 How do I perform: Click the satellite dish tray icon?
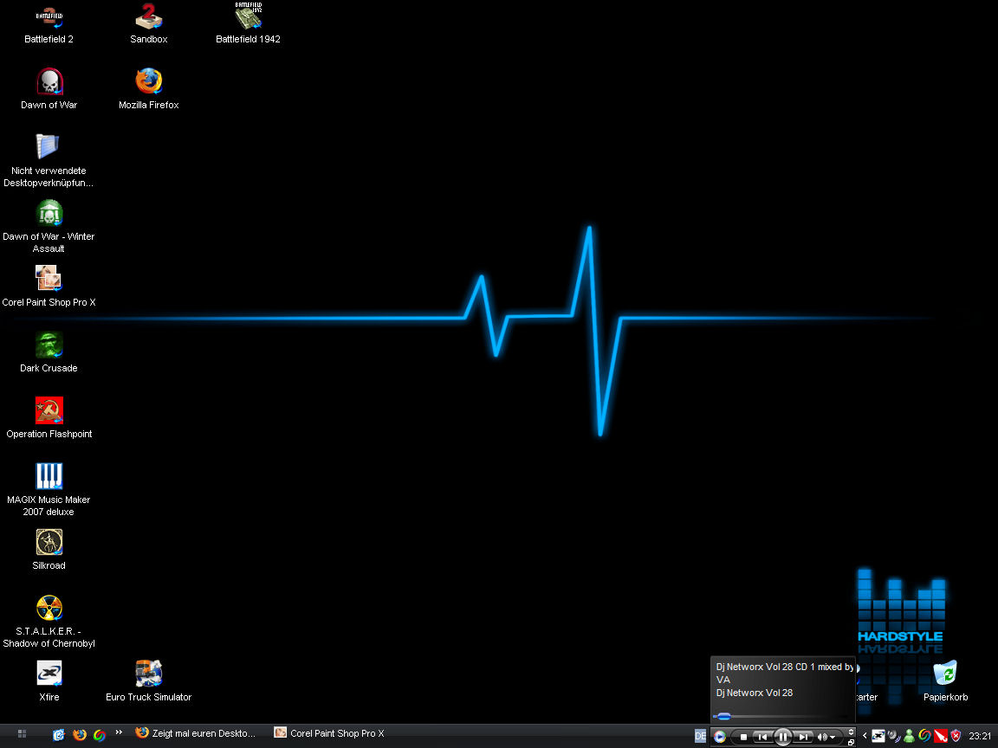[894, 736]
